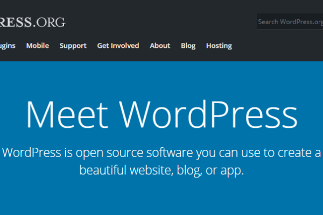The height and width of the screenshot is (215, 323).
Task: Select Get Involved in the navigation
Action: (x=118, y=46)
